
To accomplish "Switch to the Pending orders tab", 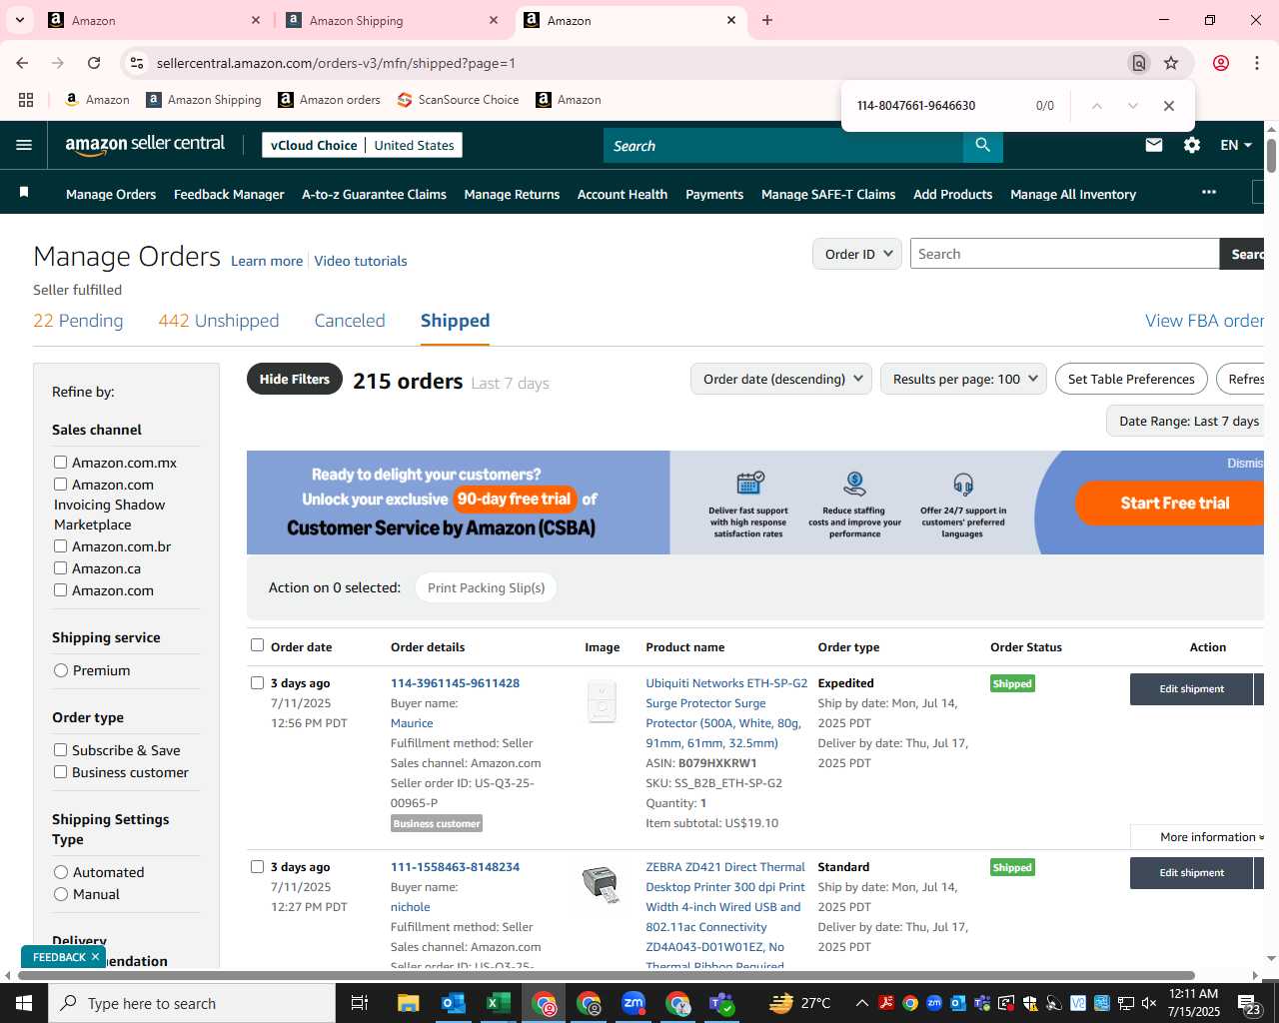I will 78,321.
